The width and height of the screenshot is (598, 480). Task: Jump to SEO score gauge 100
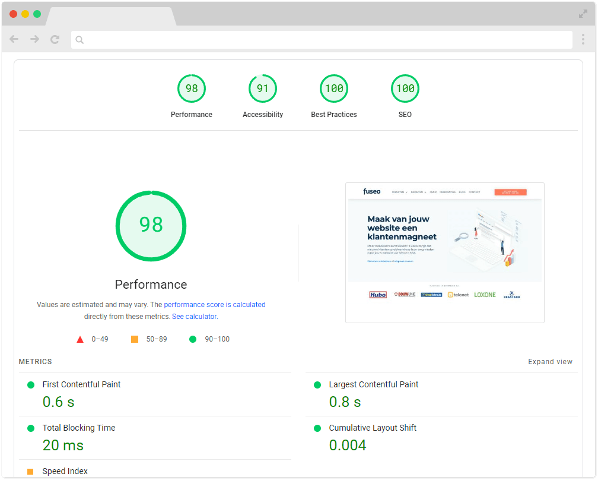pyautogui.click(x=405, y=89)
